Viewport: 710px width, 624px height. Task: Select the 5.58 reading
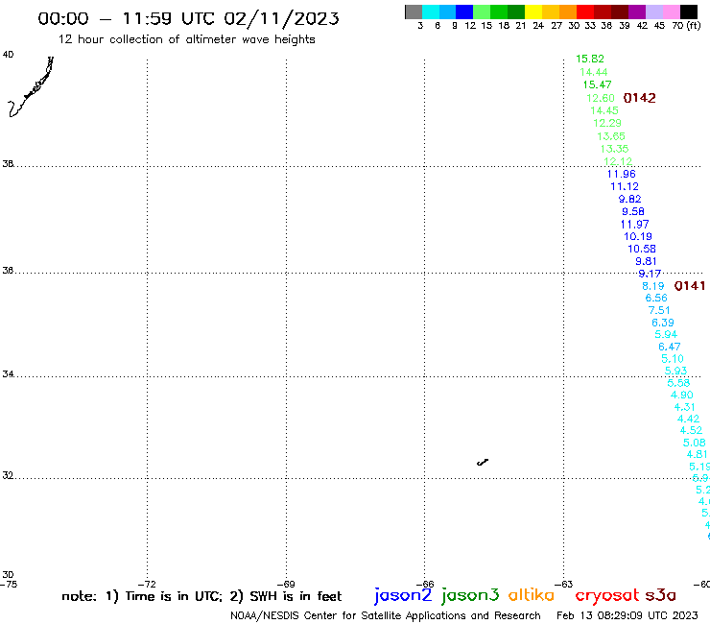click(678, 383)
